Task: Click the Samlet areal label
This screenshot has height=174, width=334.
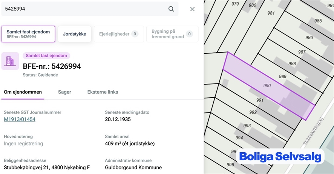Action: pyautogui.click(x=117, y=137)
